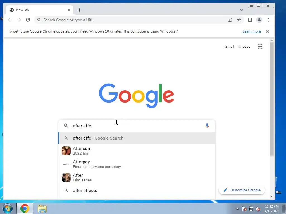Select the Aftersun 2022 film suggestion
The height and width of the screenshot is (214, 286).
pyautogui.click(x=137, y=151)
